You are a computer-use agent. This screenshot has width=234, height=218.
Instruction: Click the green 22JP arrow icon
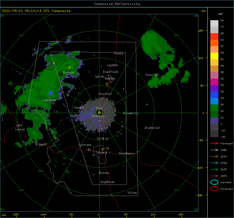tap(214, 169)
